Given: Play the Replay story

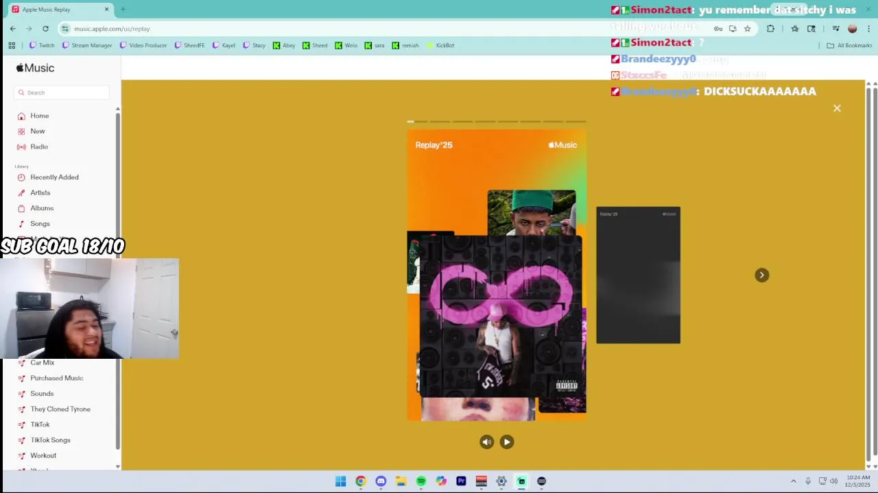Looking at the screenshot, I should [x=506, y=442].
